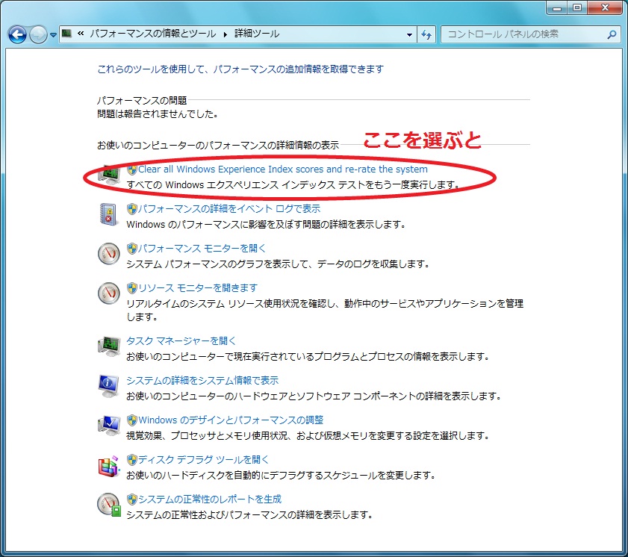Click the gauge icon beside パフォーマンス モニターを開く
628x557 pixels.
click(109, 254)
